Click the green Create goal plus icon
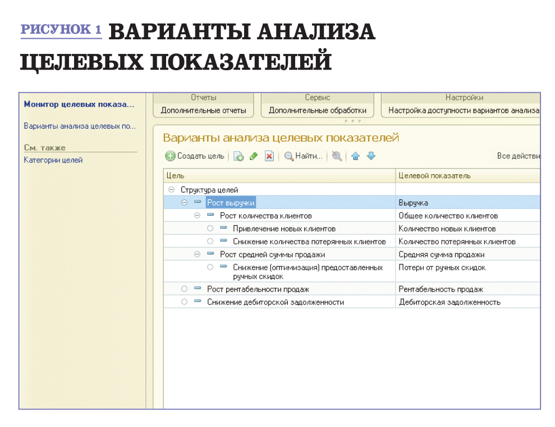 170,156
